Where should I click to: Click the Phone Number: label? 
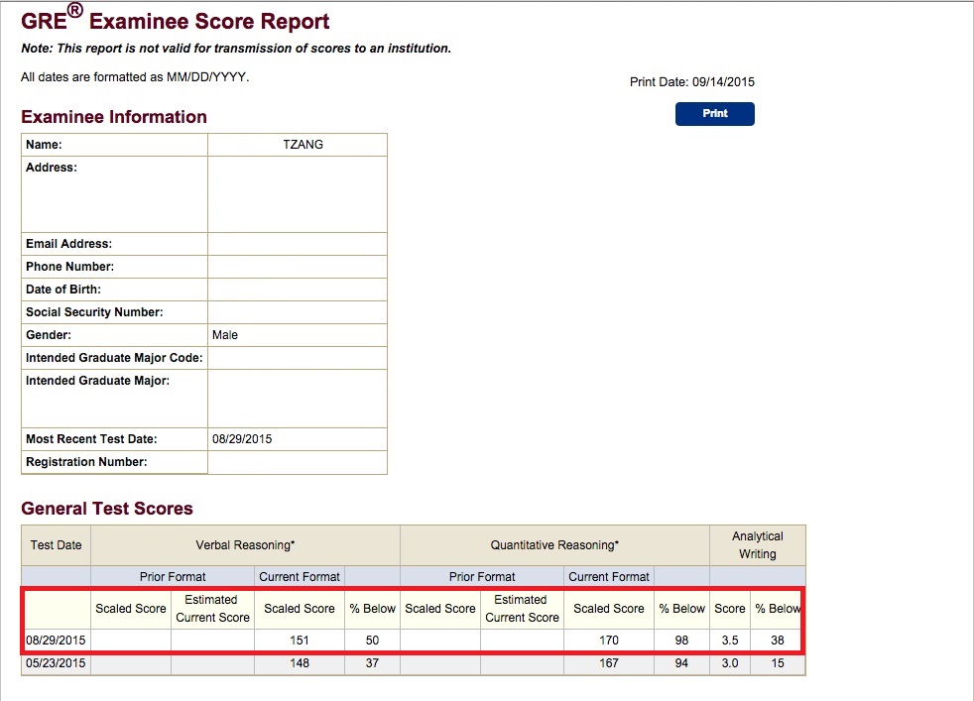tap(69, 267)
